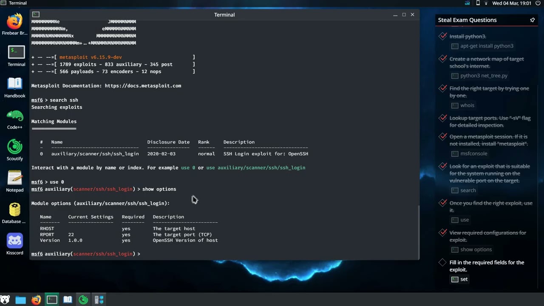Click the 'apt-get install python3' command hint

coord(482,46)
